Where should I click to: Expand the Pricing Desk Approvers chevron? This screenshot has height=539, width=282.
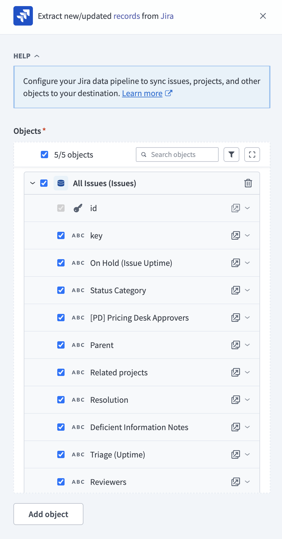point(247,318)
